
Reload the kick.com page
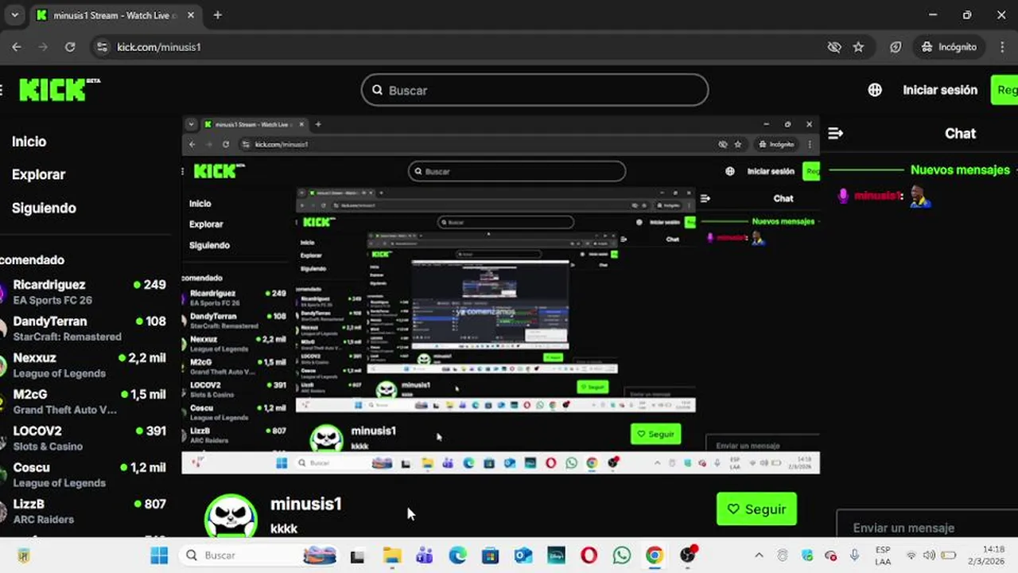(70, 47)
